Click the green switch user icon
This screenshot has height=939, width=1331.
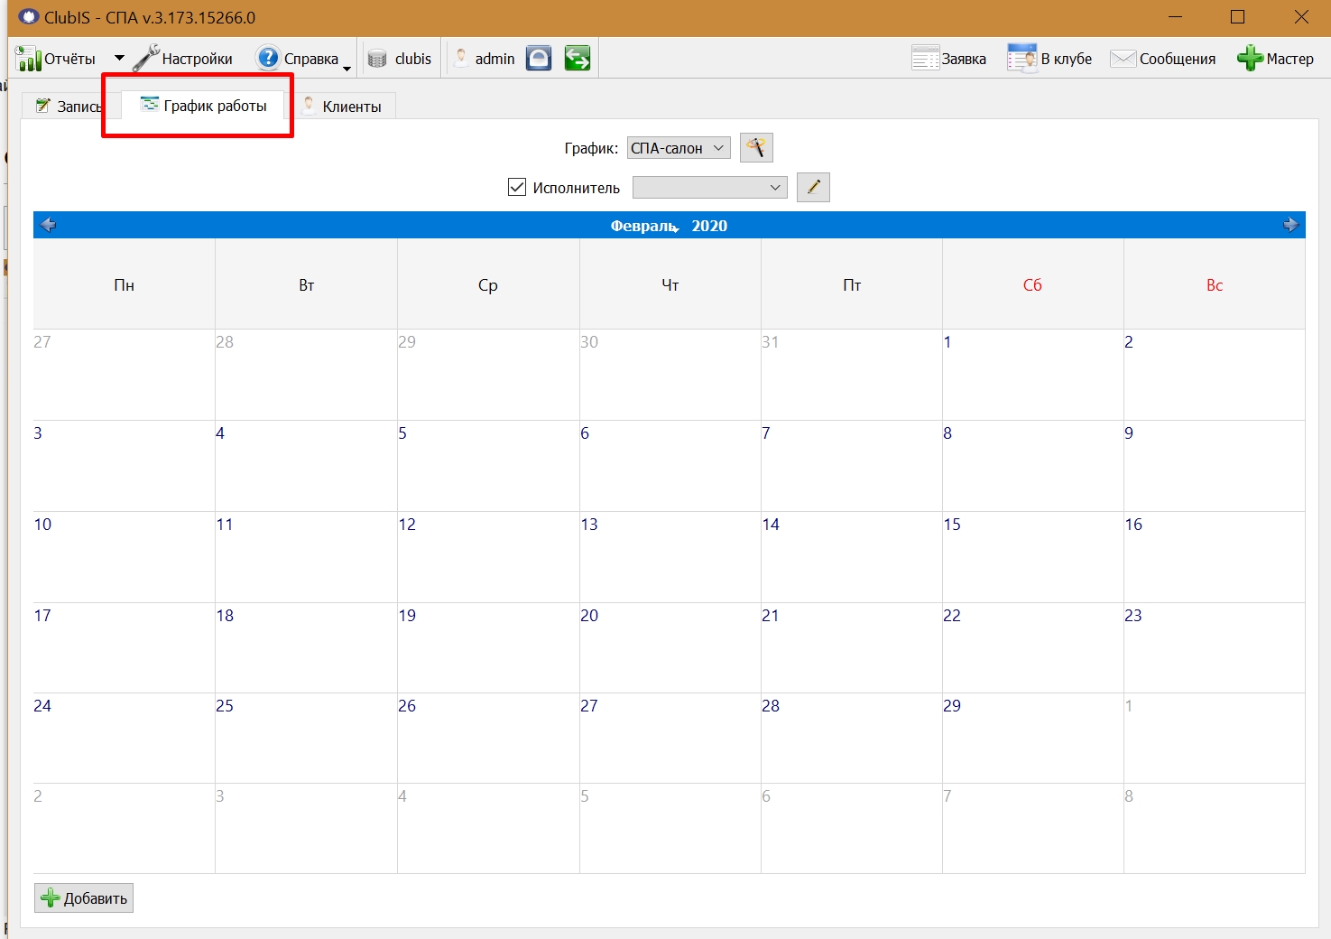point(578,59)
